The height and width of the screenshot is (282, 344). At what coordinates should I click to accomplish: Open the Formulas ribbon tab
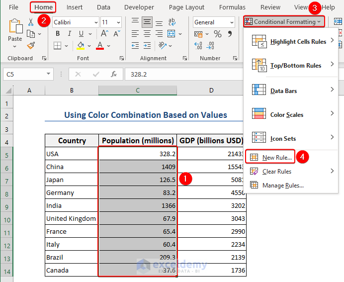(232, 7)
